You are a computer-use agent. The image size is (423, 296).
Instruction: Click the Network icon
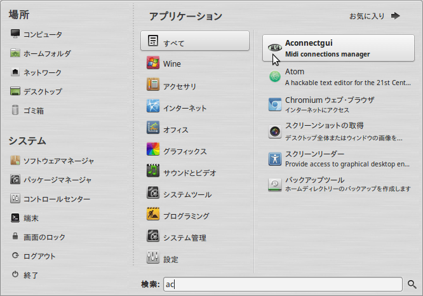pos(15,72)
